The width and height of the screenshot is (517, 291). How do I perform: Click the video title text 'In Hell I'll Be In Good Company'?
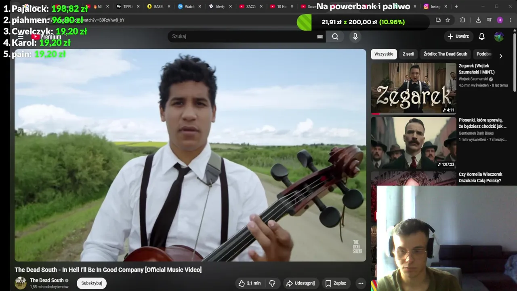(x=103, y=270)
